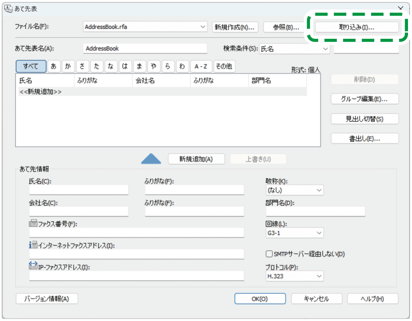
Task: Select the すべて filter tab
Action: (x=31, y=66)
